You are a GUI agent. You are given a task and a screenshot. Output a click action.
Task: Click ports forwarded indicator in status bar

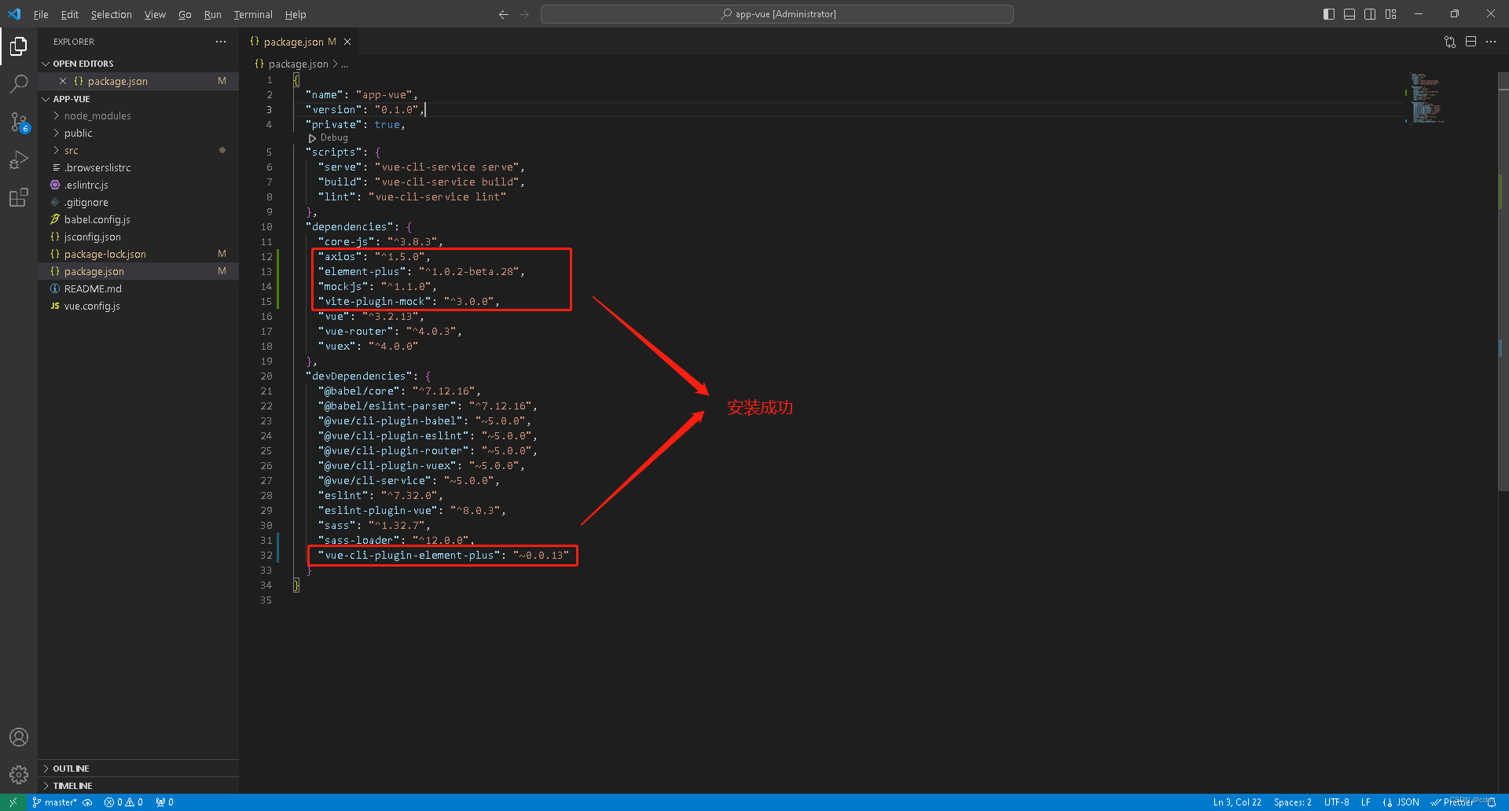click(164, 802)
